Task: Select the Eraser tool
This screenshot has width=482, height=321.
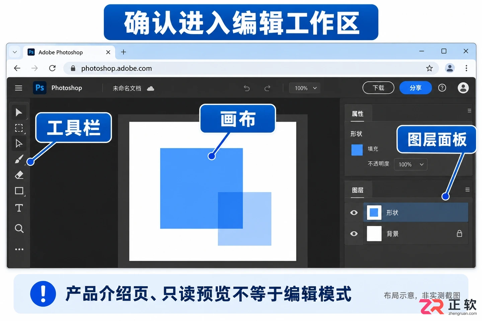Action: [19, 175]
